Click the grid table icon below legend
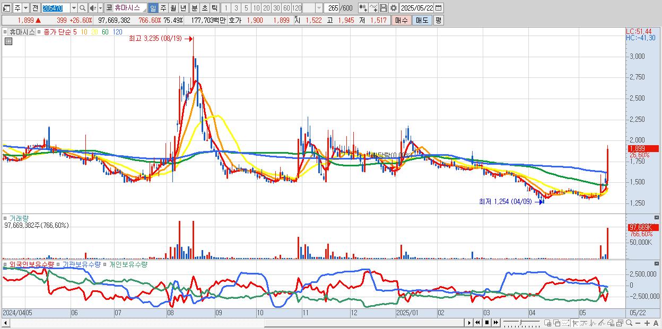This screenshot has width=662, height=329. click(8, 41)
